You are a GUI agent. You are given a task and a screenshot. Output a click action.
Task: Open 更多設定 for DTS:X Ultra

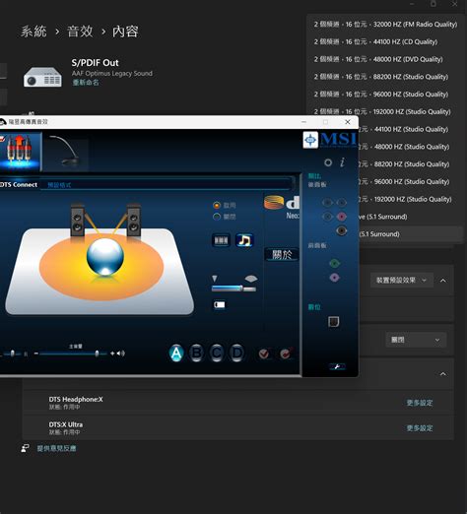click(x=420, y=428)
